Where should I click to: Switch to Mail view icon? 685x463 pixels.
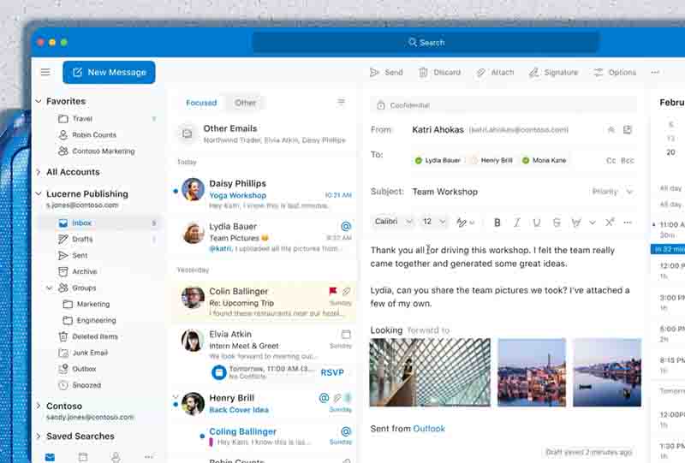point(51,457)
